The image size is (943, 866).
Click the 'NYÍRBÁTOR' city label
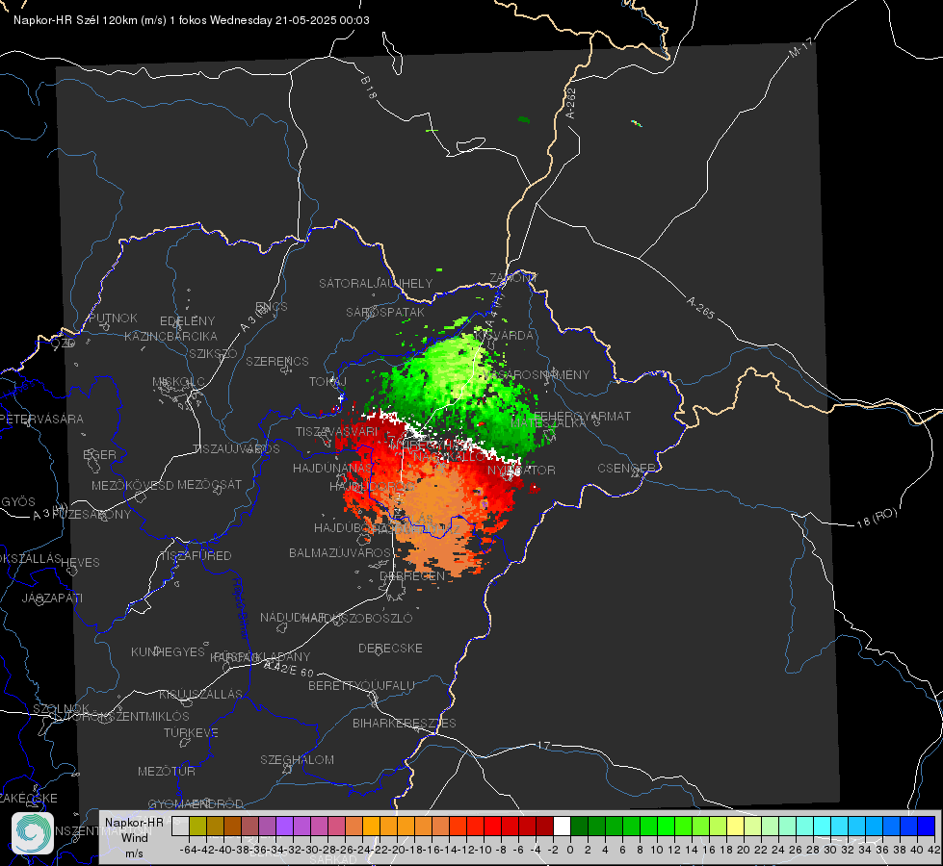(521, 471)
